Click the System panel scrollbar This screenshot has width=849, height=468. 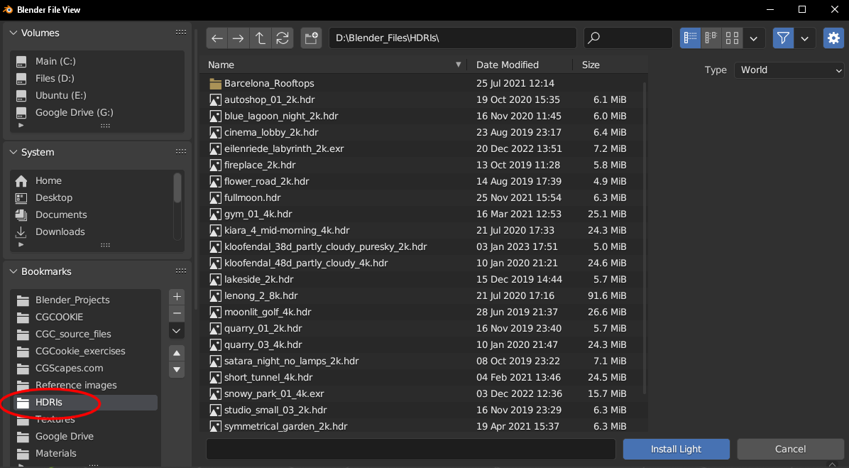pyautogui.click(x=177, y=188)
